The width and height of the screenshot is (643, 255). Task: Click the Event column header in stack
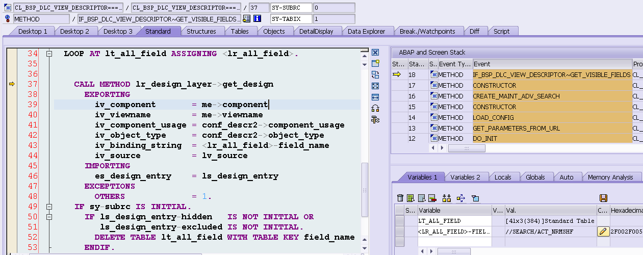[x=552, y=64]
